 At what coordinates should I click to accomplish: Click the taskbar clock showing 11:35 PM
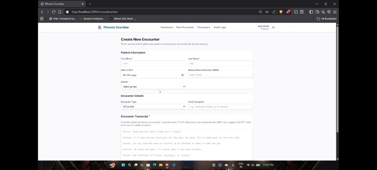(268, 165)
